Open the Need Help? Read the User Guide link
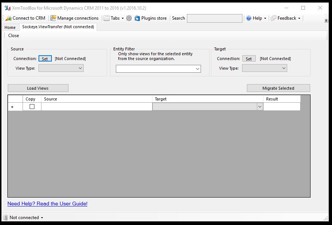 point(47,204)
